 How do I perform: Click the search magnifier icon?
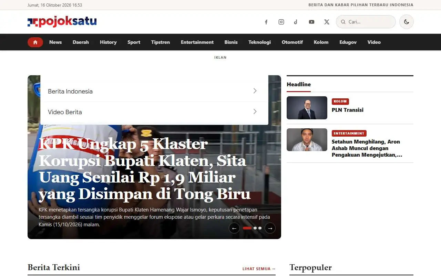pyautogui.click(x=343, y=22)
